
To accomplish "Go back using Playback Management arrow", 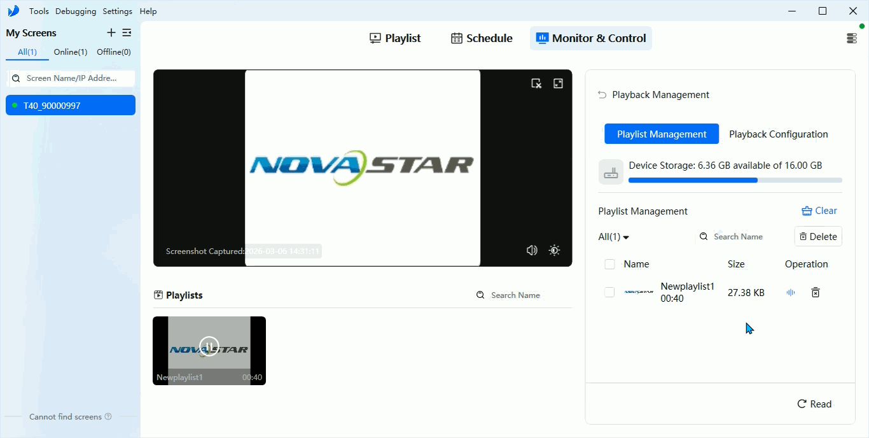I will tap(602, 95).
